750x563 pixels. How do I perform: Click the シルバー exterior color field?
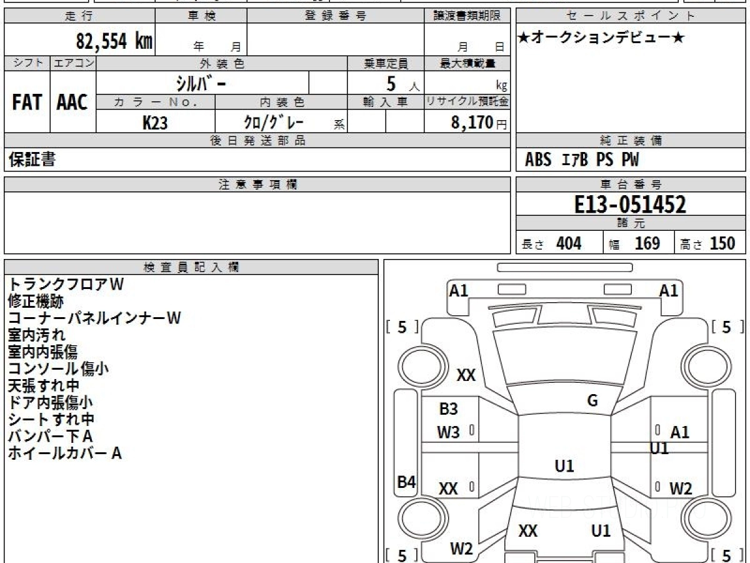tap(202, 83)
